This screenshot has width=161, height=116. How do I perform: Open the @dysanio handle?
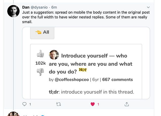[x=40, y=7]
